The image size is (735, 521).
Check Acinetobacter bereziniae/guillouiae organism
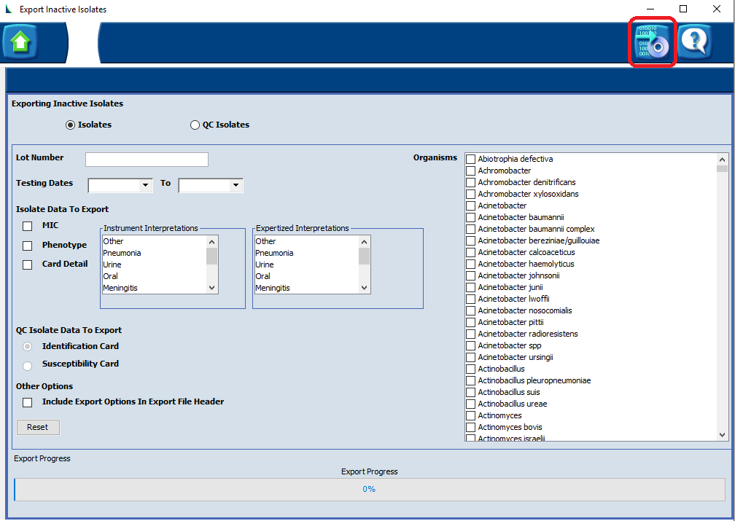(470, 240)
